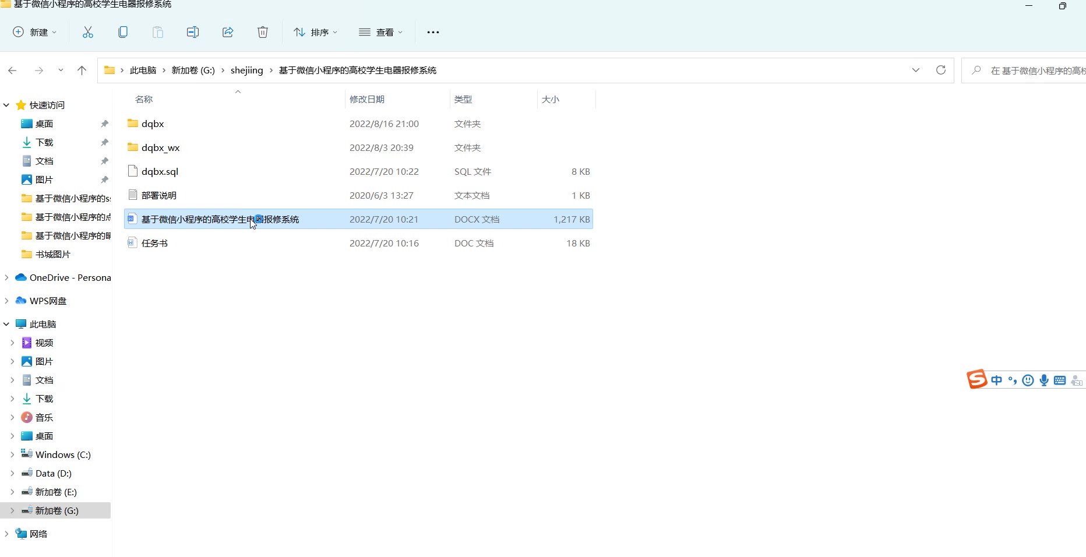Select the dqbx.sql file
Image resolution: width=1086 pixels, height=557 pixels.
tap(160, 171)
